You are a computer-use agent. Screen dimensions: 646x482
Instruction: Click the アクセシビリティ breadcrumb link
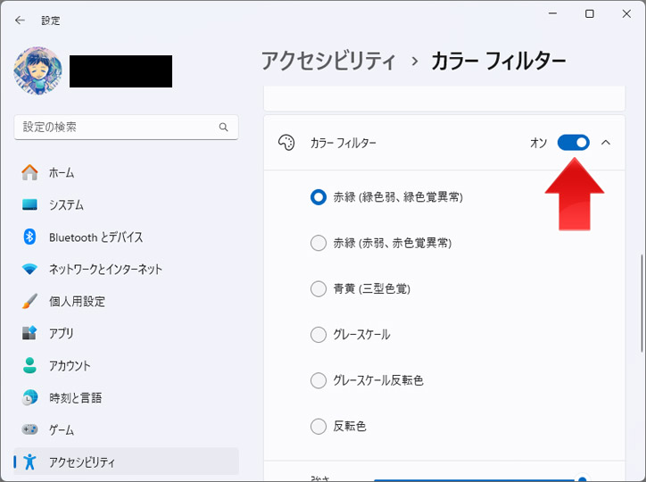click(x=328, y=61)
